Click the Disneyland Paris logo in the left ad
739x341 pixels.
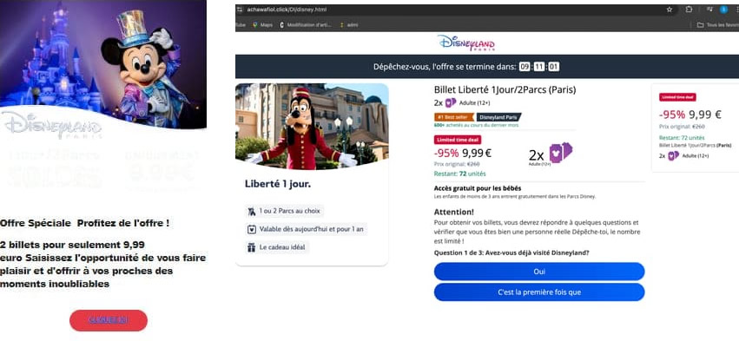53,125
